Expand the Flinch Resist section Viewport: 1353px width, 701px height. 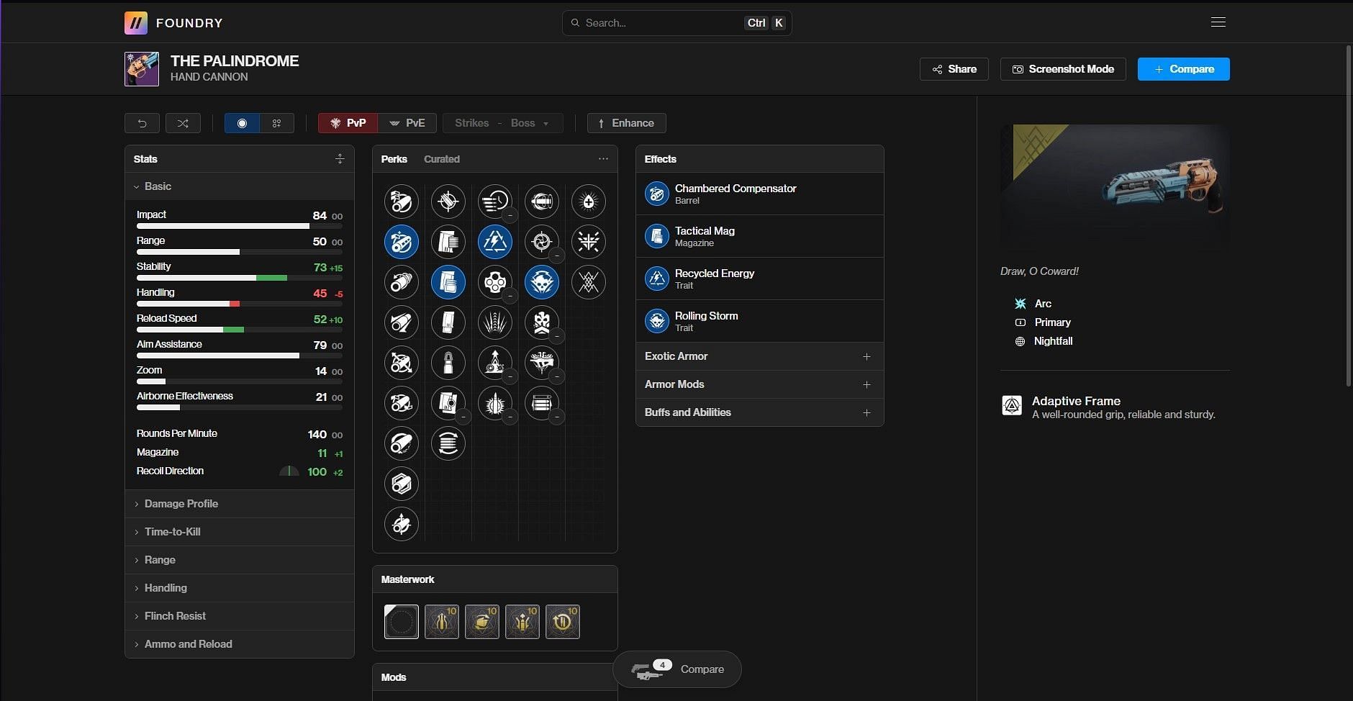[x=240, y=616]
